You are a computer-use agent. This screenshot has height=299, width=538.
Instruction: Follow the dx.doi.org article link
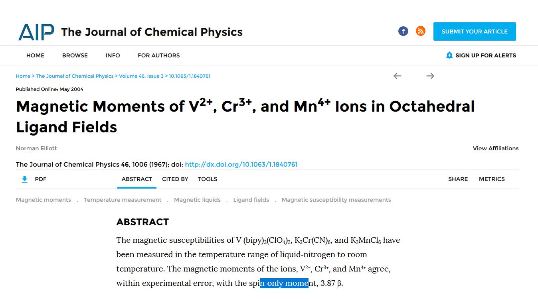tap(241, 164)
